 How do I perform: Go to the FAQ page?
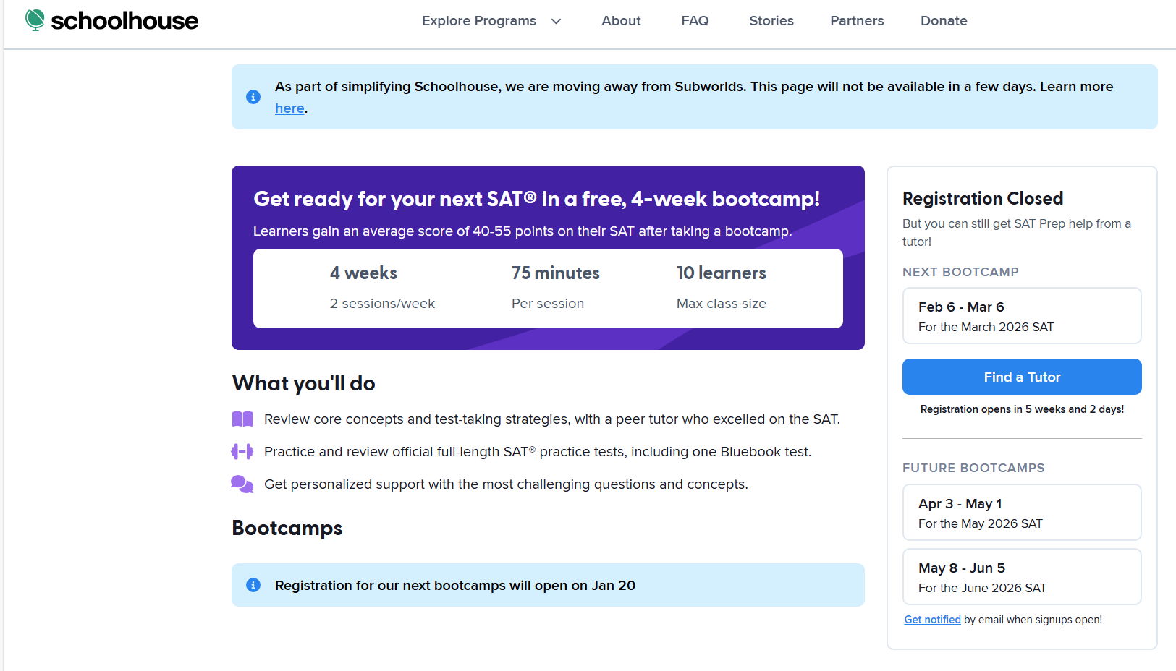click(x=695, y=21)
